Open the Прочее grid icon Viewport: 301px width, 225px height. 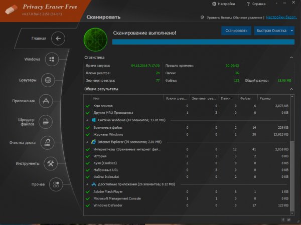[x=56, y=184]
